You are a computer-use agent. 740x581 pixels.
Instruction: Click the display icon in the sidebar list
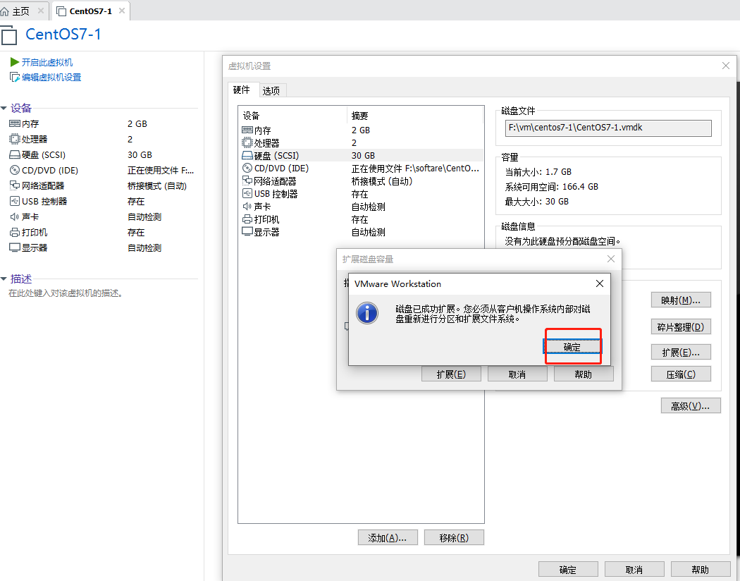[15, 247]
